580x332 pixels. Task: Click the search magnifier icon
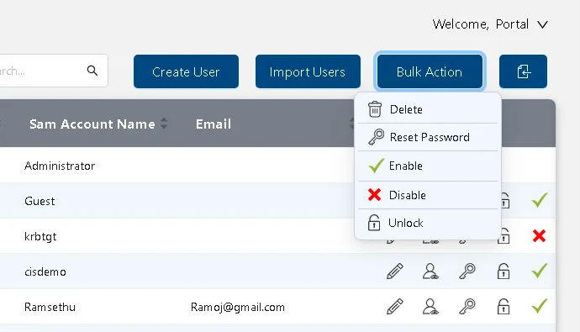(92, 71)
